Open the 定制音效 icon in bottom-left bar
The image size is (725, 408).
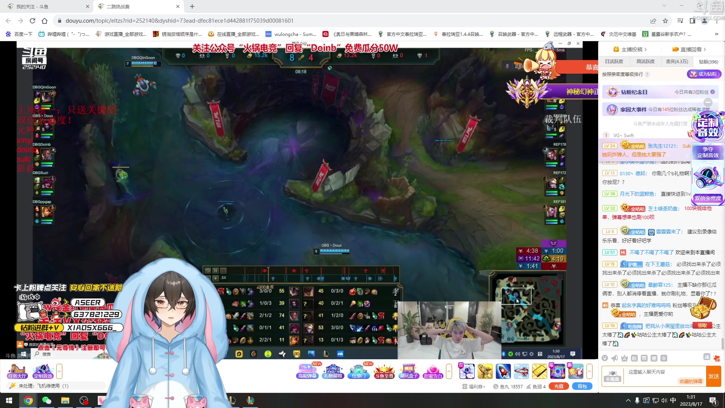pyautogui.click(x=43, y=371)
